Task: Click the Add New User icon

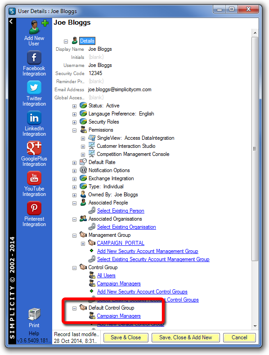Action: 36,27
